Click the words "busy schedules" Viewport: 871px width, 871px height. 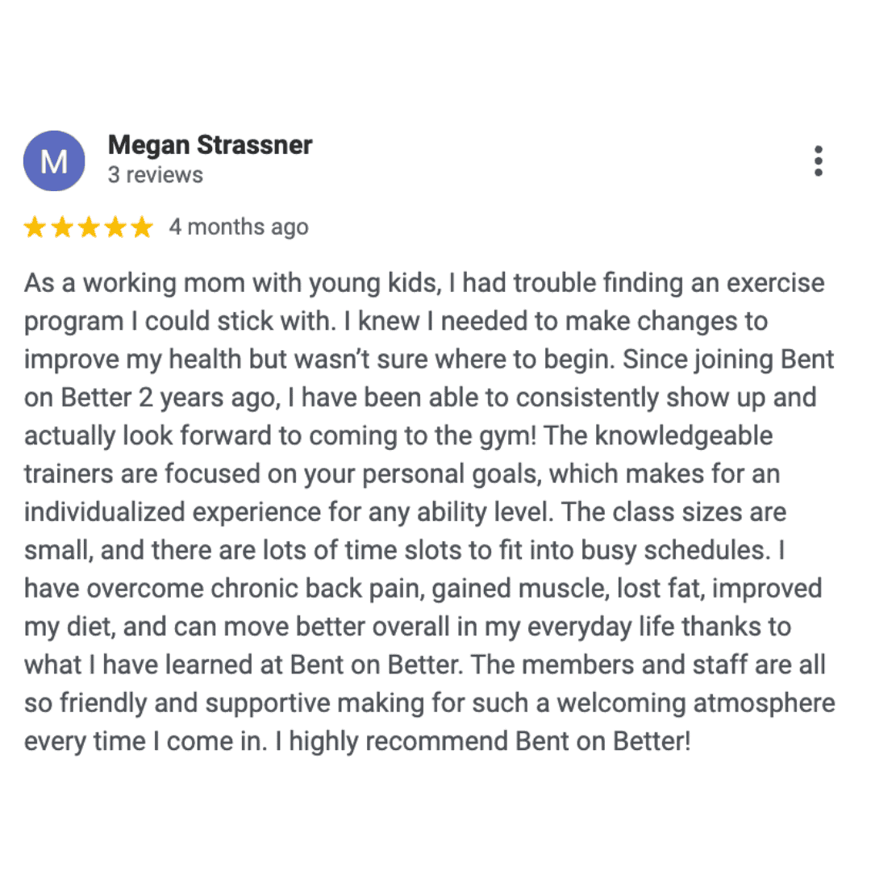click(x=694, y=551)
